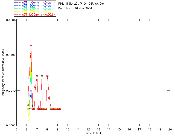Click the x-axis tick label 15

[x=119, y=129]
